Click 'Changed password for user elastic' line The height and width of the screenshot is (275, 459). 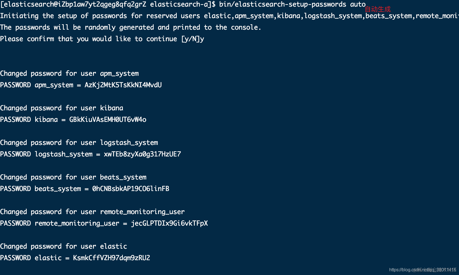point(63,246)
